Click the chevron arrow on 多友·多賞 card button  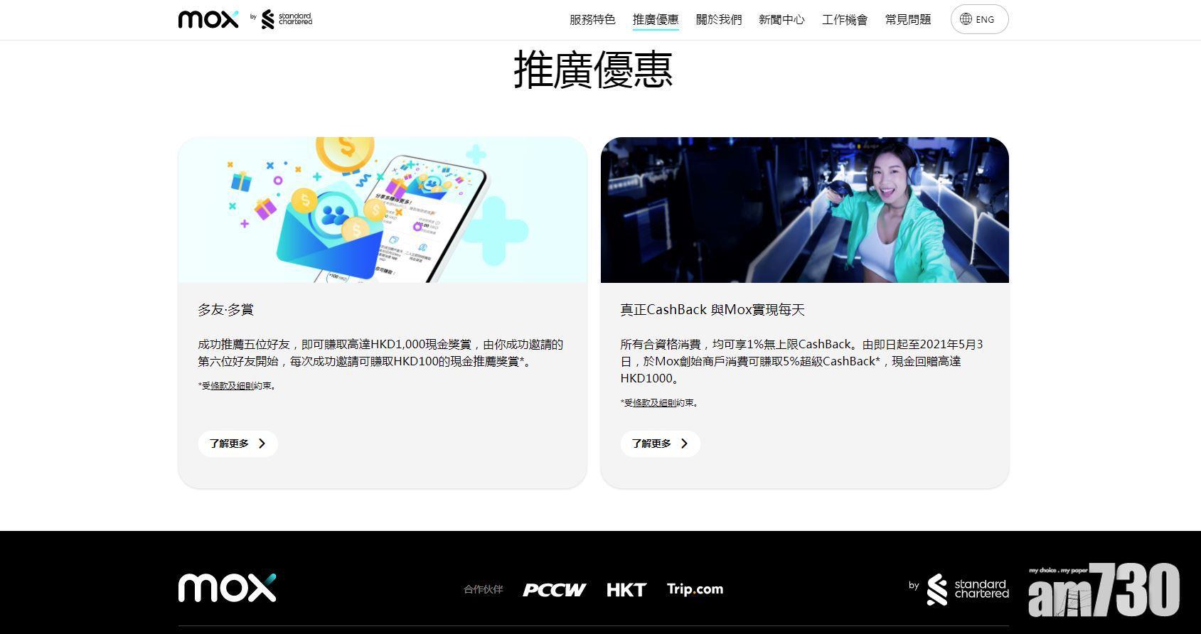tap(262, 444)
